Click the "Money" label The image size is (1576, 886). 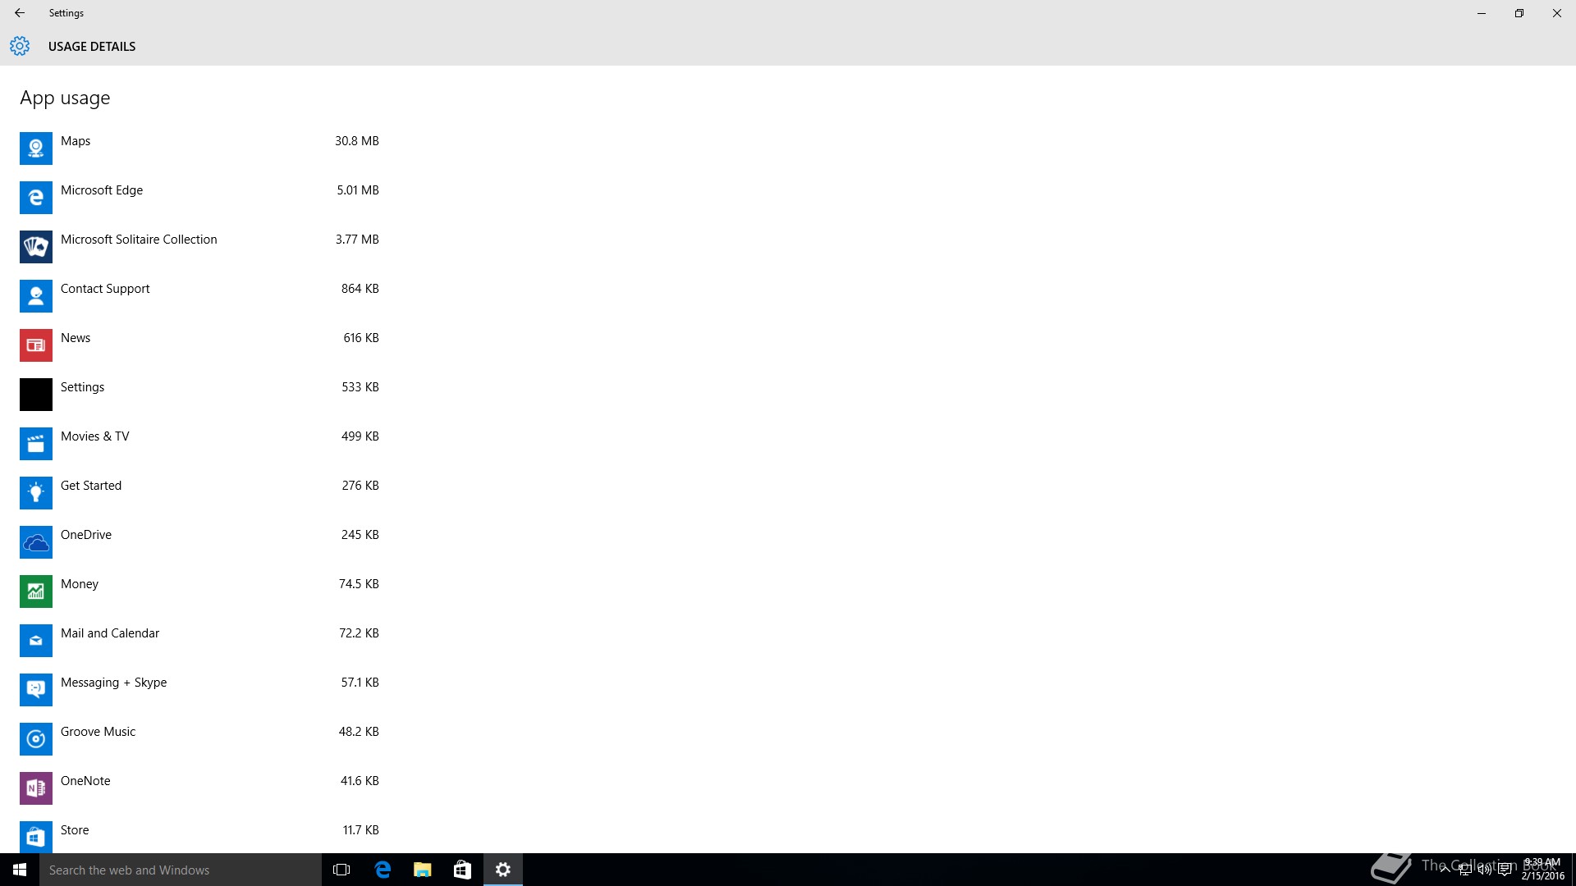[x=80, y=584]
